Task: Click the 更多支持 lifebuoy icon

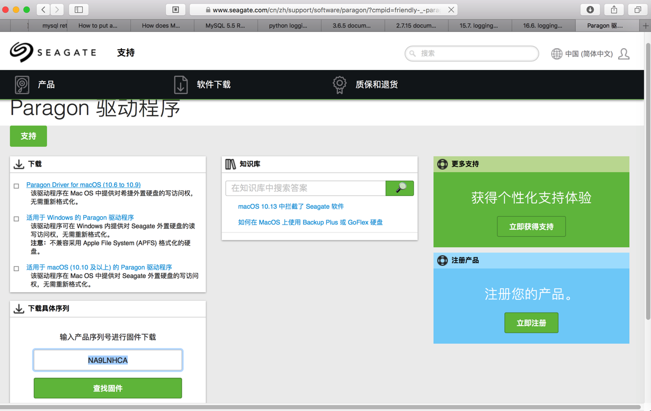Action: tap(442, 164)
